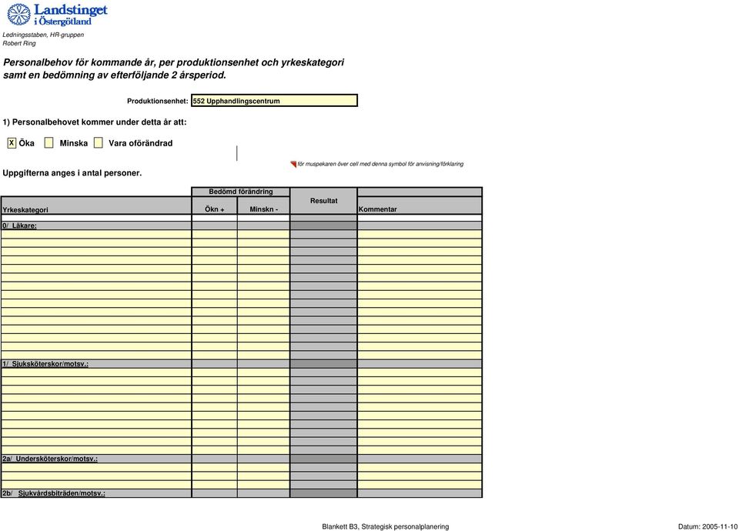Image resolution: width=739 pixels, height=531 pixels.
Task: Click the red comment indicator triangle symbol
Action: click(x=293, y=164)
